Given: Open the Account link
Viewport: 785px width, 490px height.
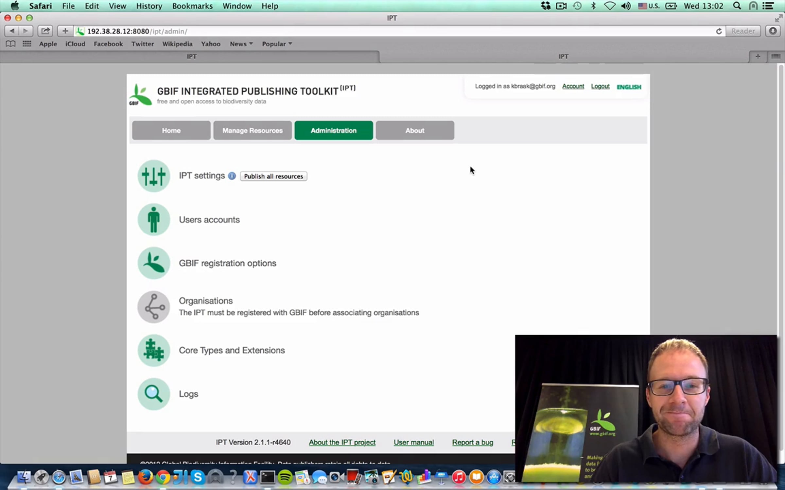Looking at the screenshot, I should click(x=573, y=86).
